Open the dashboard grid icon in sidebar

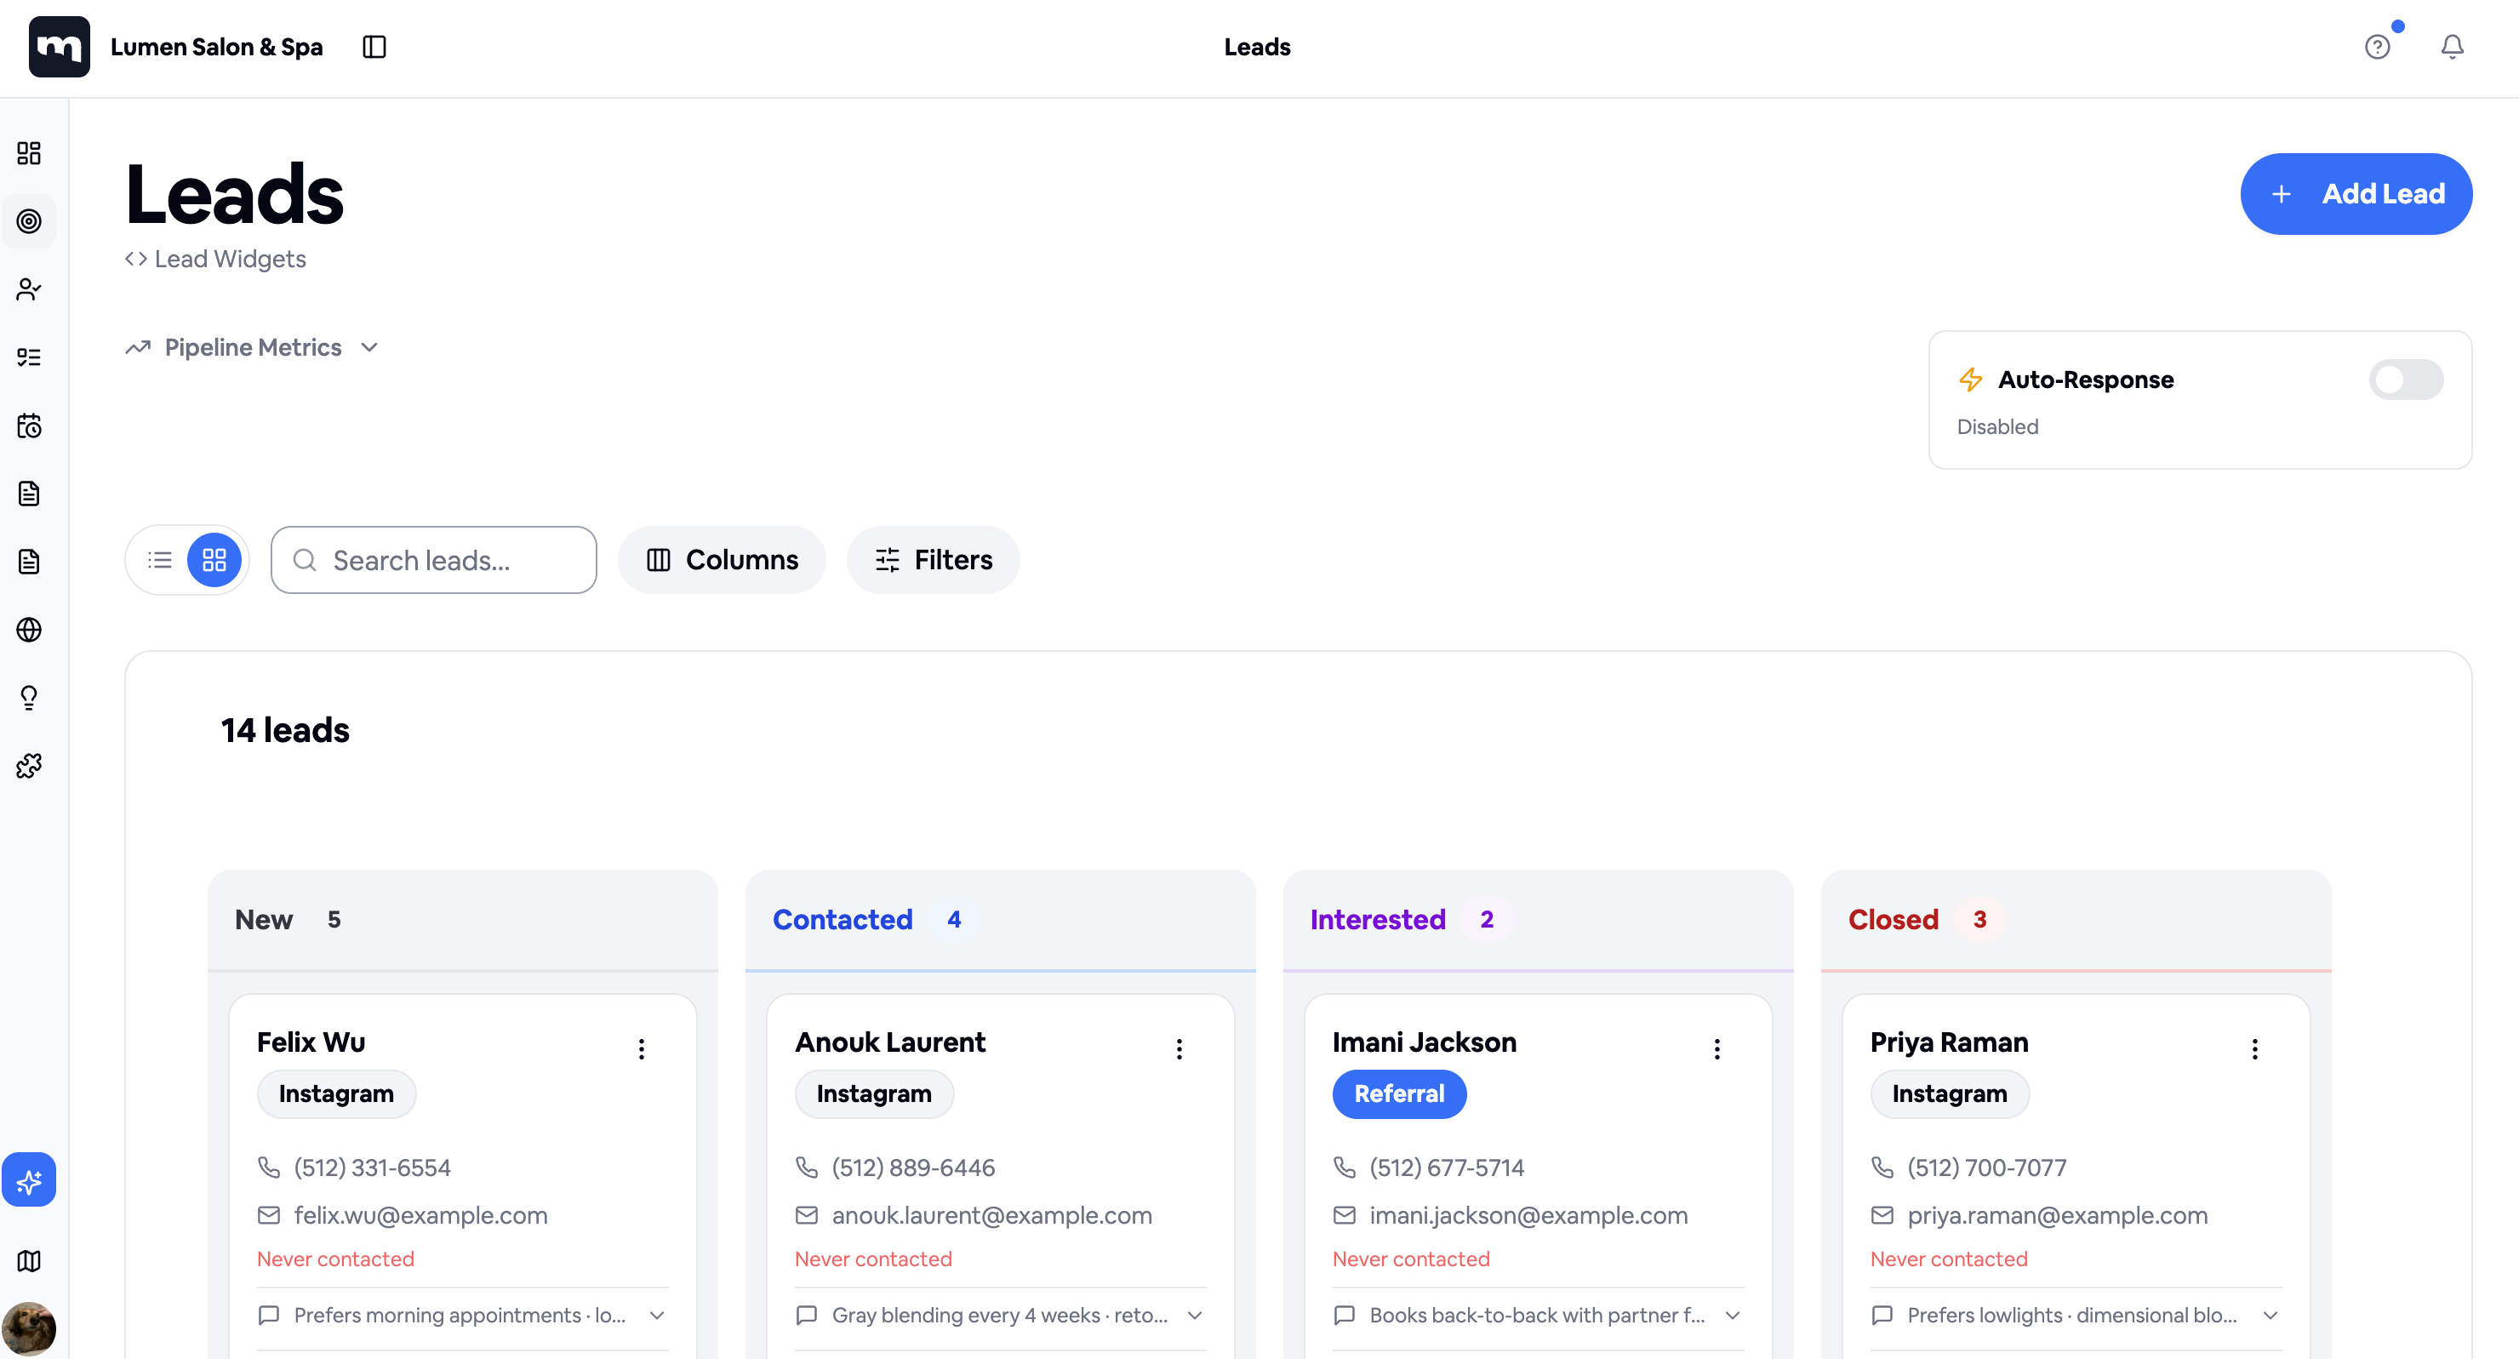(29, 153)
